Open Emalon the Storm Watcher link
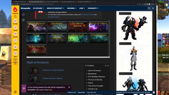Image resolution: width=169 pixels, height=95 pixels. (x=53, y=78)
